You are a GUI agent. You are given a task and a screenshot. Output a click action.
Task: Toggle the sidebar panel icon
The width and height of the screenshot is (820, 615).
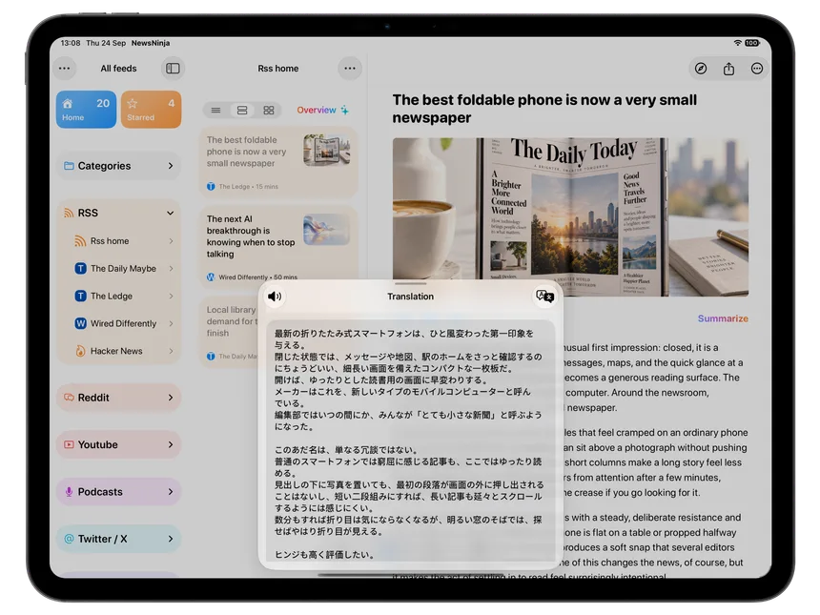click(x=173, y=68)
